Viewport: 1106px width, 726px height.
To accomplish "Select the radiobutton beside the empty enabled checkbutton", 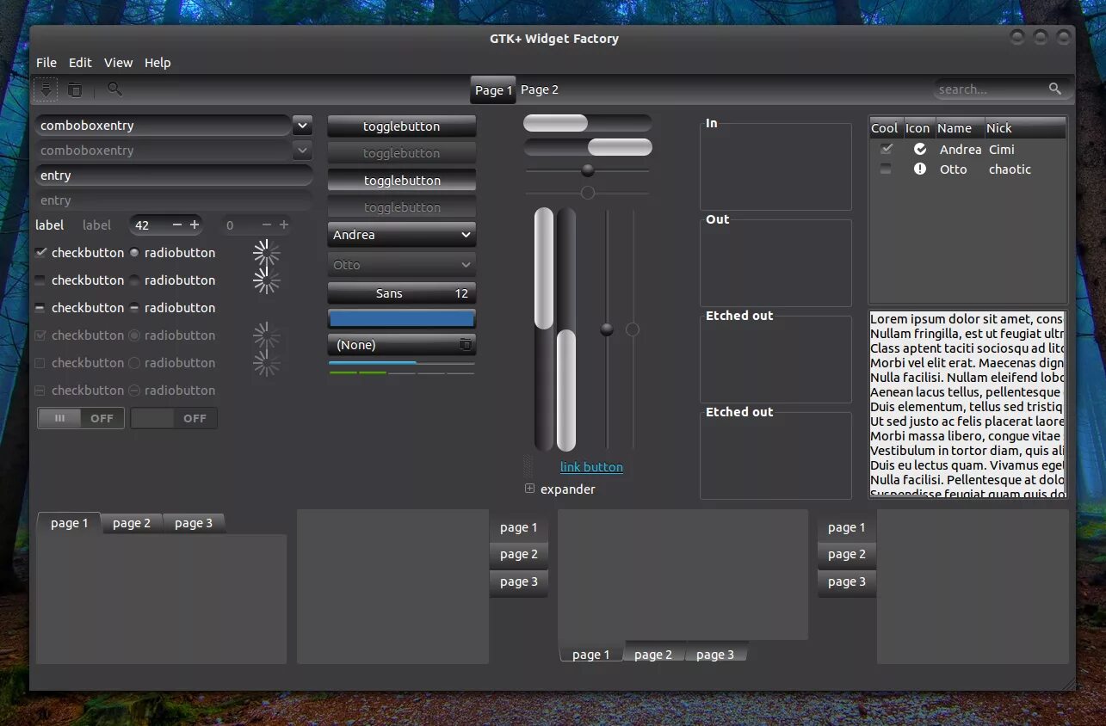I will point(134,280).
